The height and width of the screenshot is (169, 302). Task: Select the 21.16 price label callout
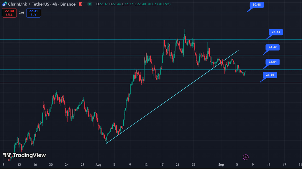click(x=270, y=75)
